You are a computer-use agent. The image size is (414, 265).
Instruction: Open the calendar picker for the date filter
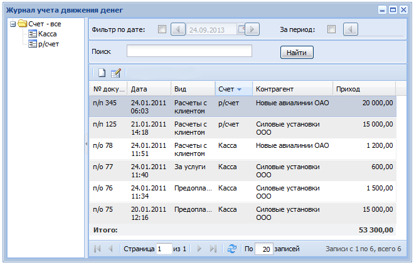242,29
